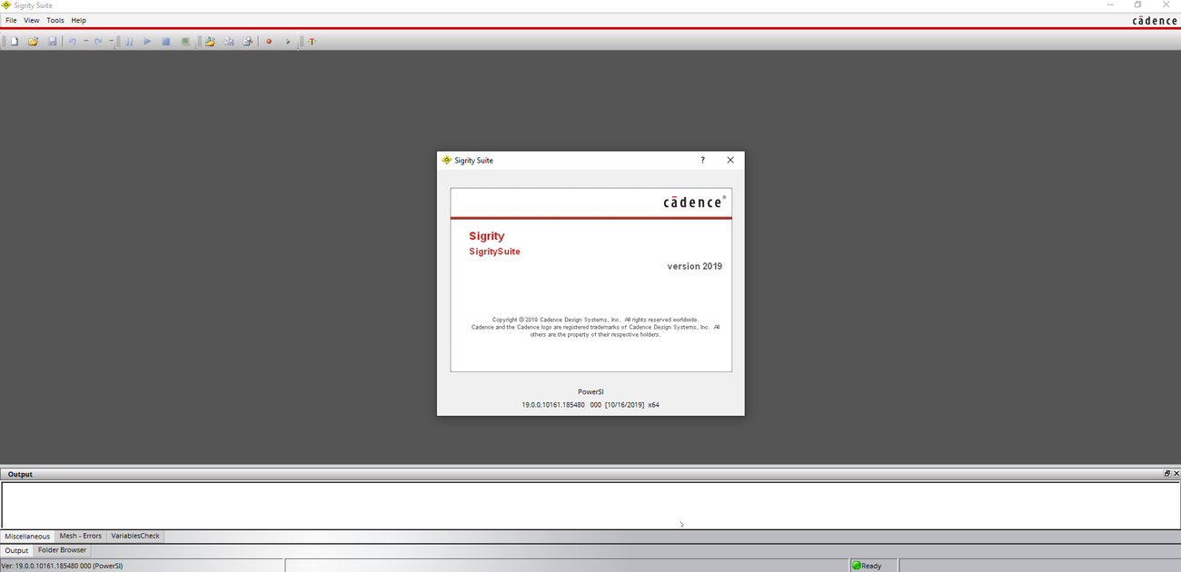
Task: Close the Output panel
Action: point(1176,474)
